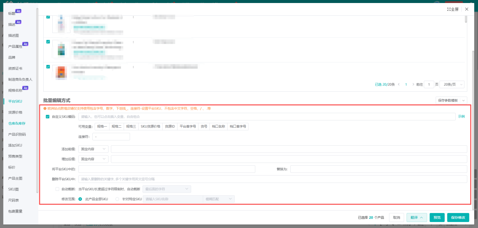The image size is (478, 228).
Task: Select 货源价格 in the sidebar
Action: tap(15, 112)
